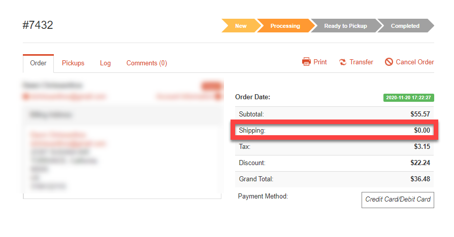Switch to the Pickups tab
This screenshot has width=454, height=237.
click(x=73, y=63)
